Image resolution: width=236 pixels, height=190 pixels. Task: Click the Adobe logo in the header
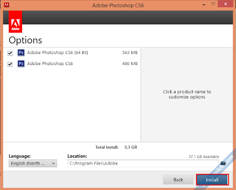15,22
